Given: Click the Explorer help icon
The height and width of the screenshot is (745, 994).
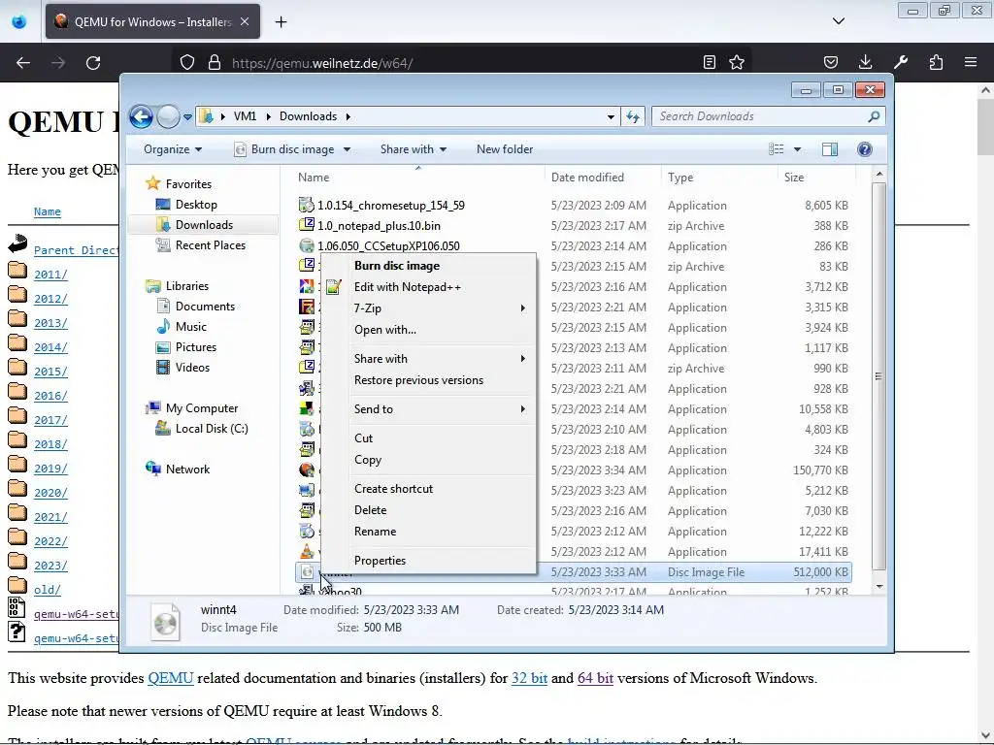Looking at the screenshot, I should coord(865,149).
